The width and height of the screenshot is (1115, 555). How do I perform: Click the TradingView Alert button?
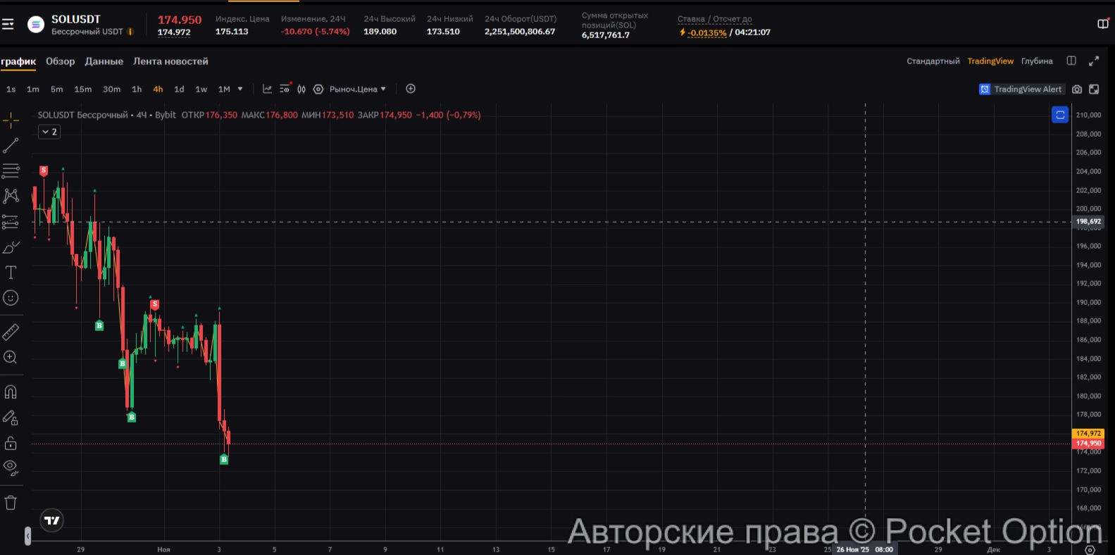1021,89
